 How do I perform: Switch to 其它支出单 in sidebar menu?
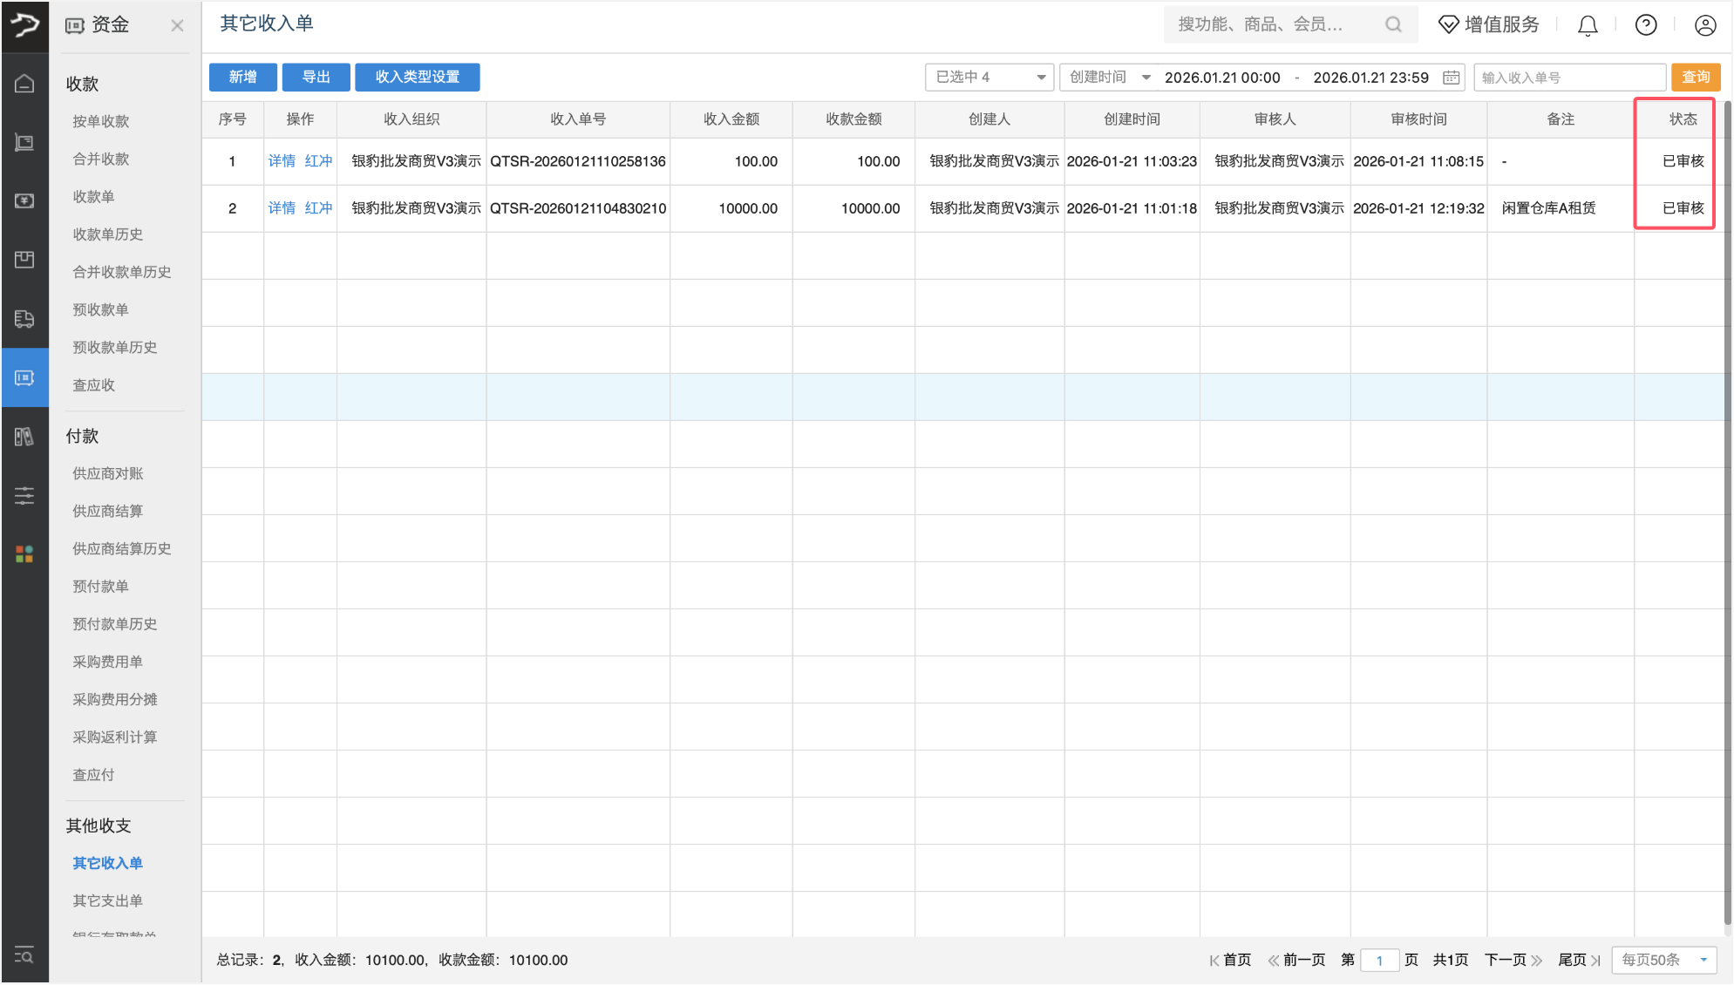point(106,900)
